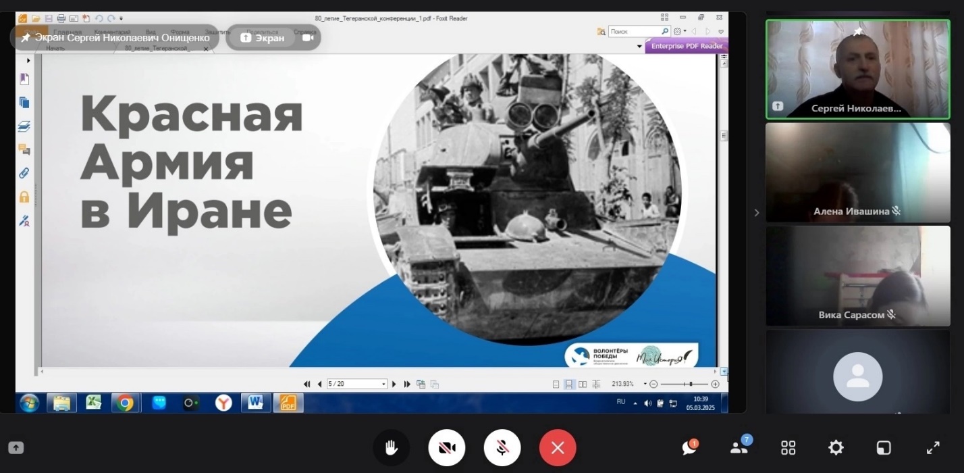This screenshot has height=473, width=964.
Task: Click the zoom slider track
Action: point(685,384)
